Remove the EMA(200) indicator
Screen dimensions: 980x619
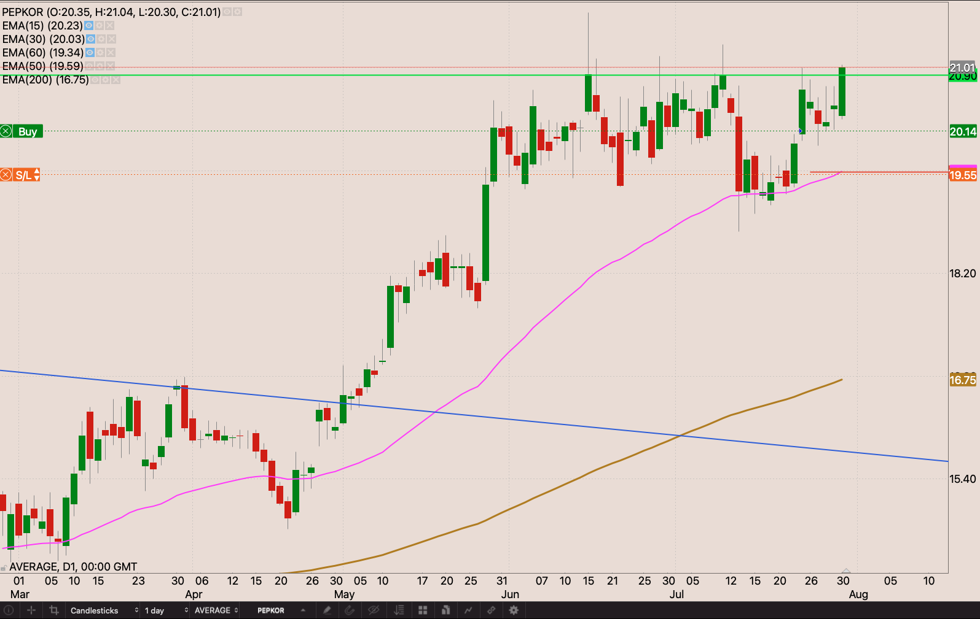116,80
